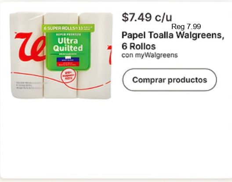Select the $7.49 c/u price

(147, 17)
